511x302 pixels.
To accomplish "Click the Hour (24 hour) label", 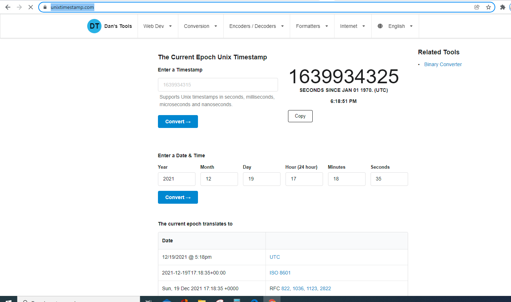I will click(301, 167).
